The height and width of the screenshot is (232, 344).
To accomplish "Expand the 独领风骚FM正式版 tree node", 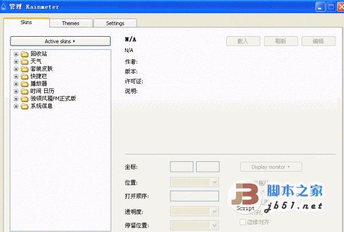I will pyautogui.click(x=16, y=99).
